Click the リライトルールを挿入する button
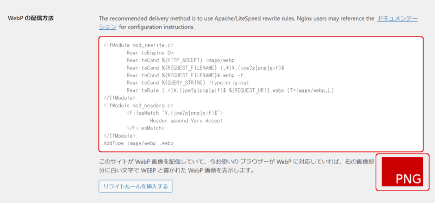 [135, 186]
